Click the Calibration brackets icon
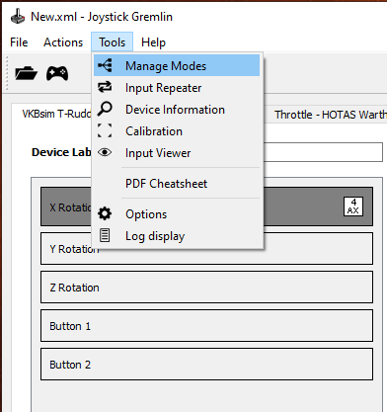 (x=105, y=130)
